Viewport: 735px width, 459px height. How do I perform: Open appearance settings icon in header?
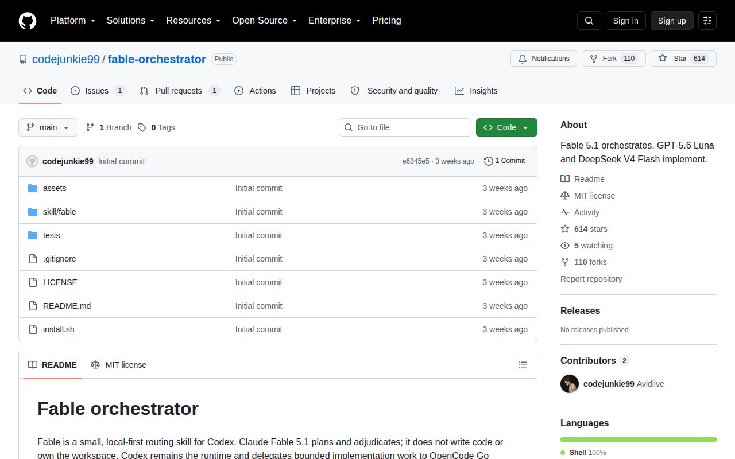(x=707, y=21)
